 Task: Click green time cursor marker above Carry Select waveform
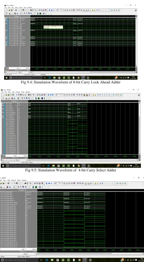(87, 101)
